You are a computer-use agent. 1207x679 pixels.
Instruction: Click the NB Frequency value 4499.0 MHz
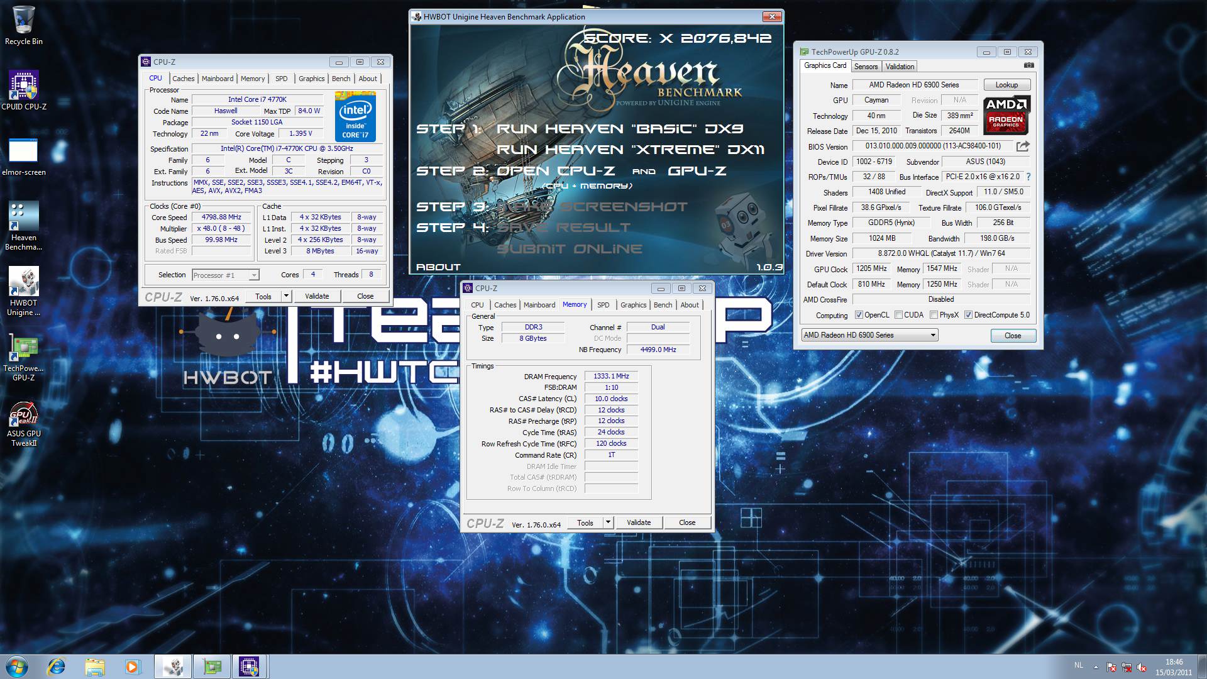point(658,350)
